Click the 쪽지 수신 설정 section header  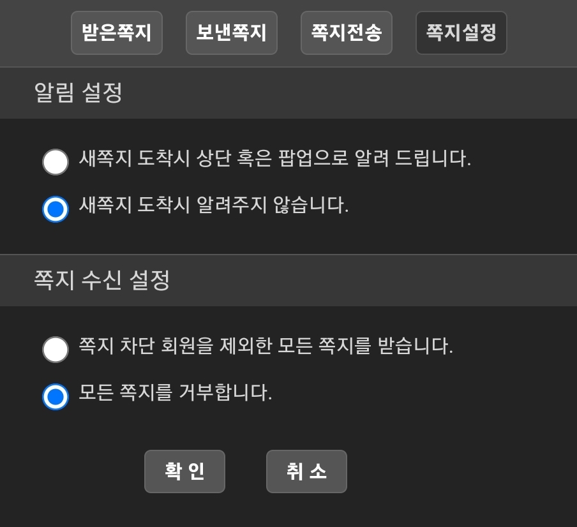point(101,281)
